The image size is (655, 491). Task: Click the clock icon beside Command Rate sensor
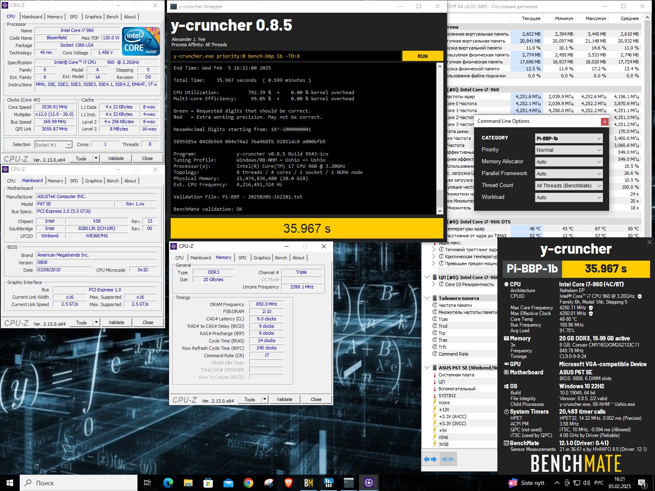pos(435,354)
